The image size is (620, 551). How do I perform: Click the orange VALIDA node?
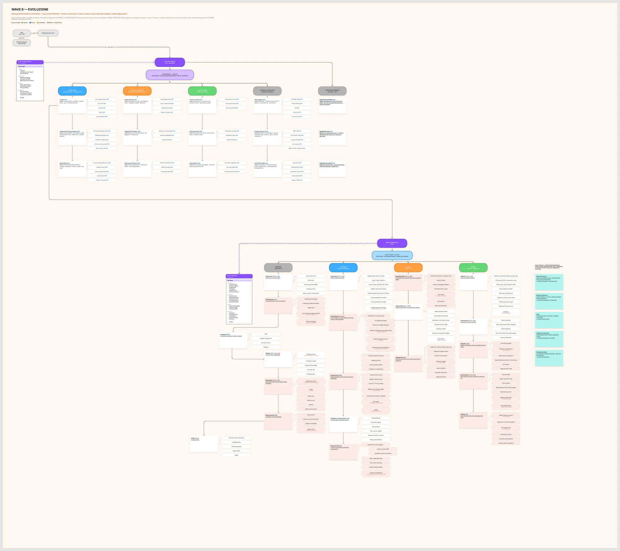pyautogui.click(x=408, y=268)
